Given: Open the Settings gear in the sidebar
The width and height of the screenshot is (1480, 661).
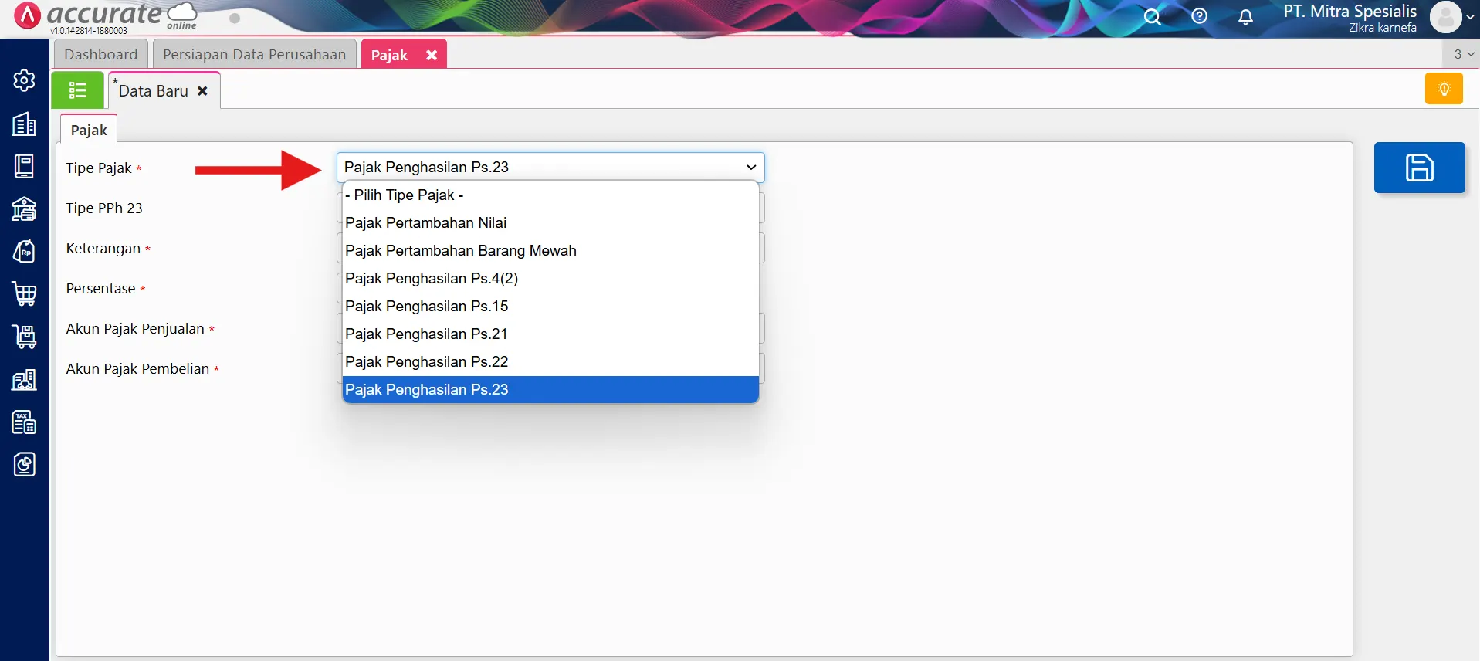Looking at the screenshot, I should (x=24, y=80).
